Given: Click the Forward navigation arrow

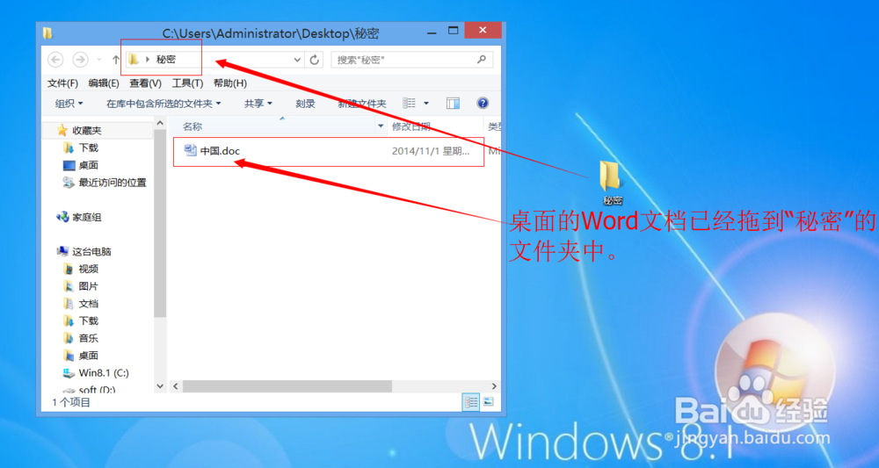Looking at the screenshot, I should (81, 60).
